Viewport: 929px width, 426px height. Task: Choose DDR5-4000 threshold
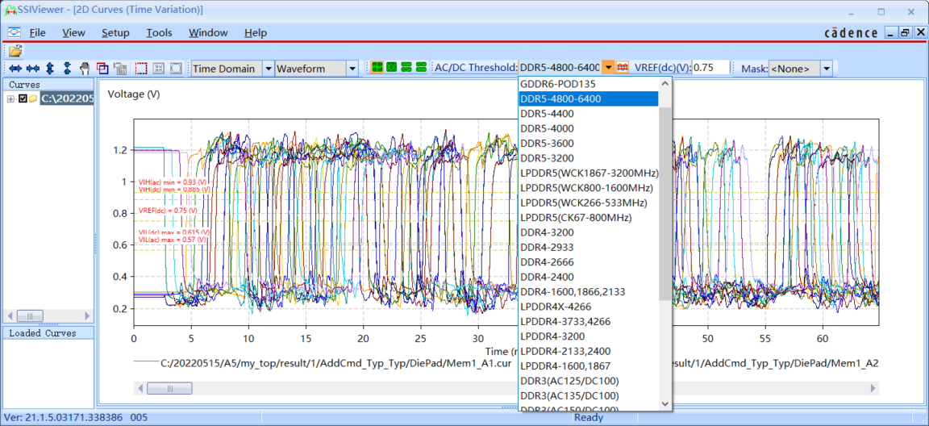pos(589,128)
